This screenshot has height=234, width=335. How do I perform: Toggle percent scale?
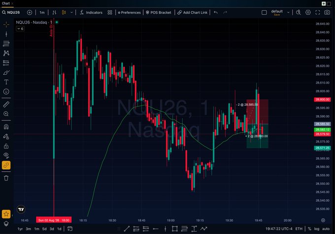tap(309, 229)
